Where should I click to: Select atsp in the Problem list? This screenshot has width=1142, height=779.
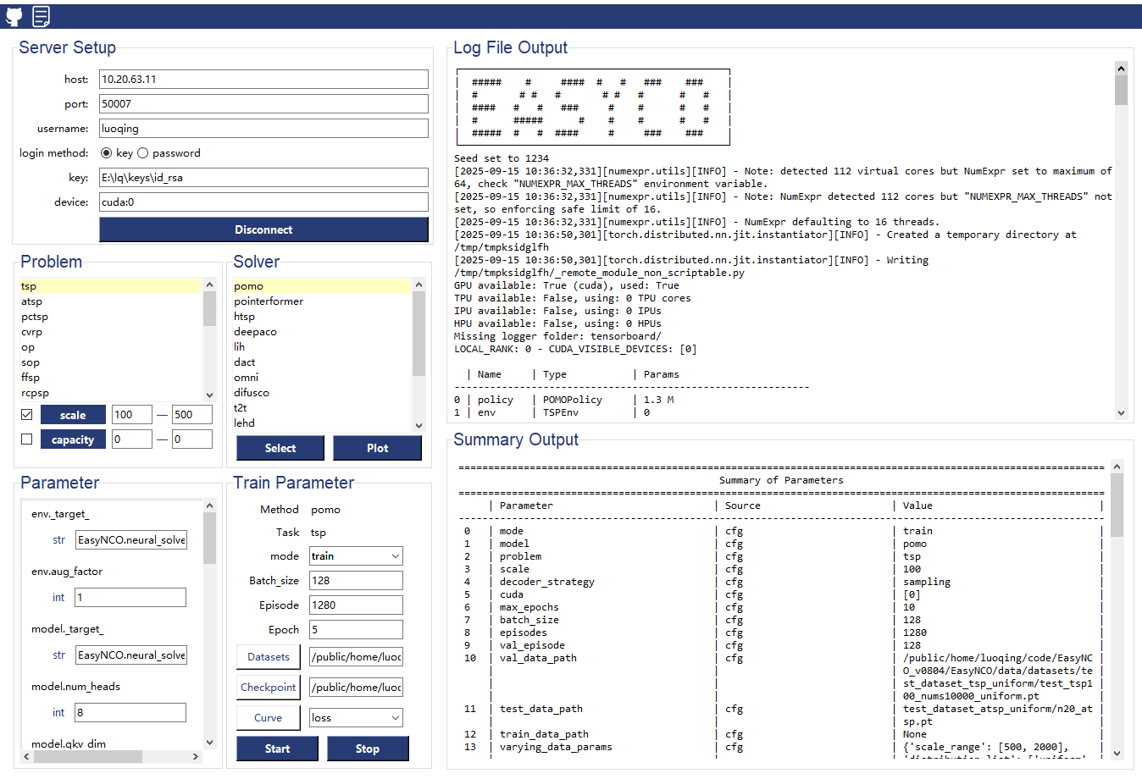tap(111, 301)
